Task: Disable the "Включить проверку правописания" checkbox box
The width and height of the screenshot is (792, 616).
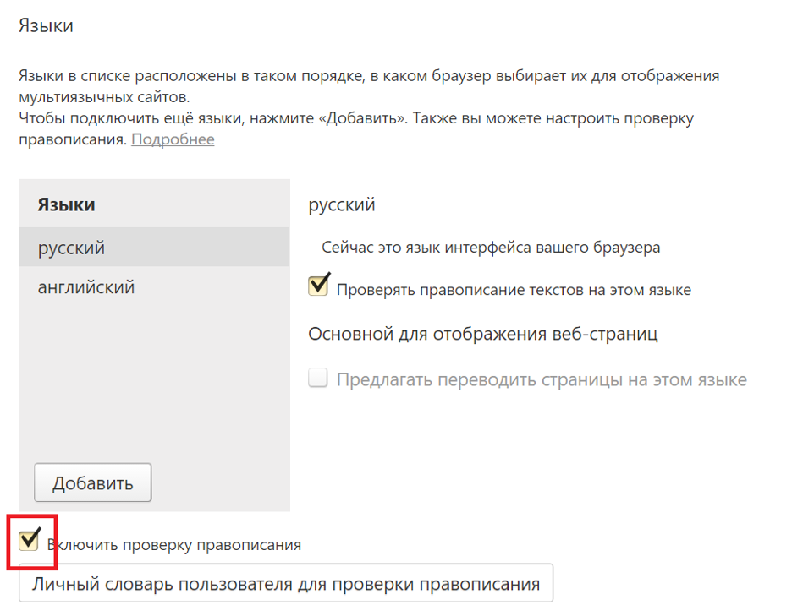Action: pos(30,542)
